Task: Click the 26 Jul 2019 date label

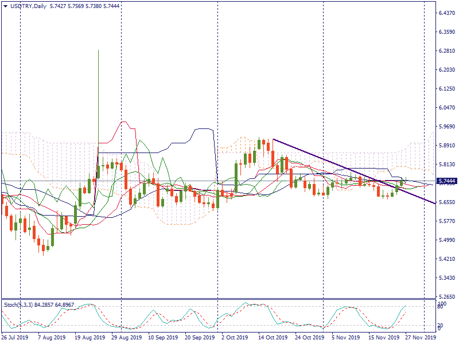Action: coord(14,338)
